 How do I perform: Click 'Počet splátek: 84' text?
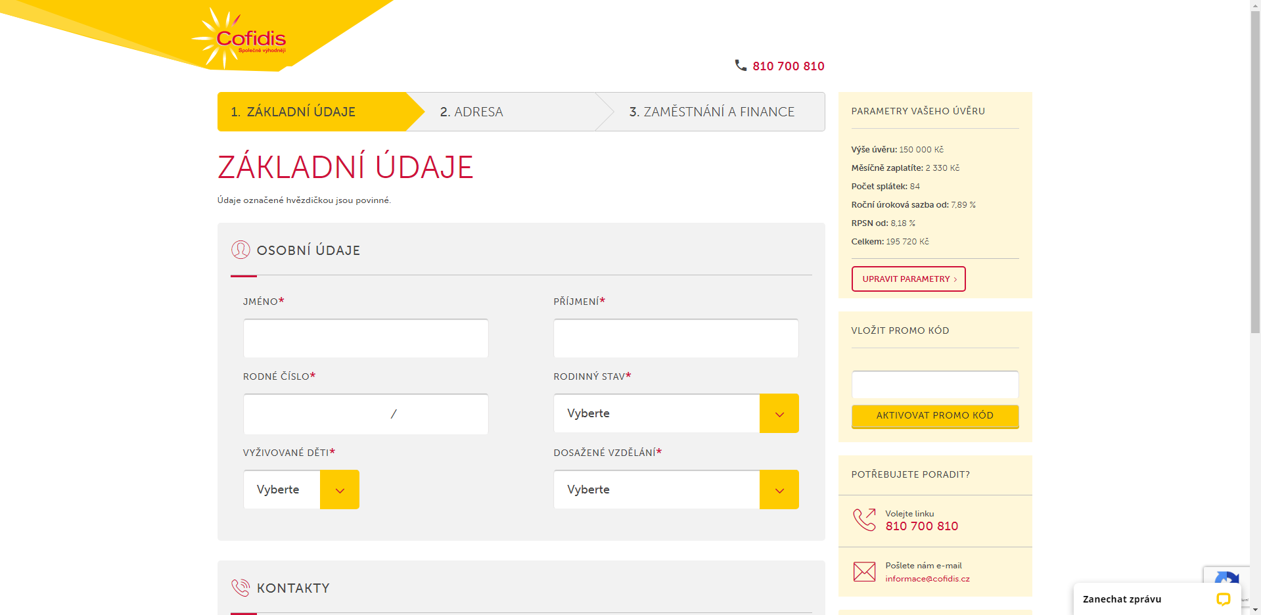point(886,186)
